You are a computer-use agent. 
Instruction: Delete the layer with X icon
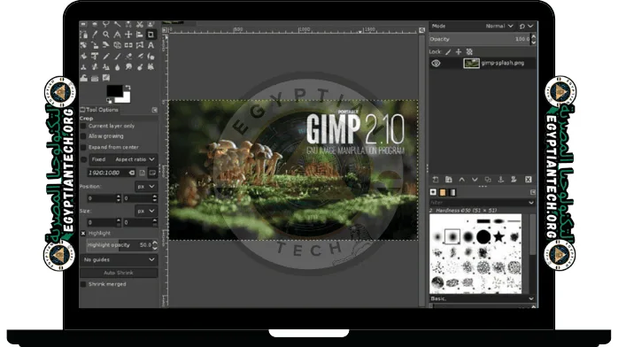pos(529,180)
